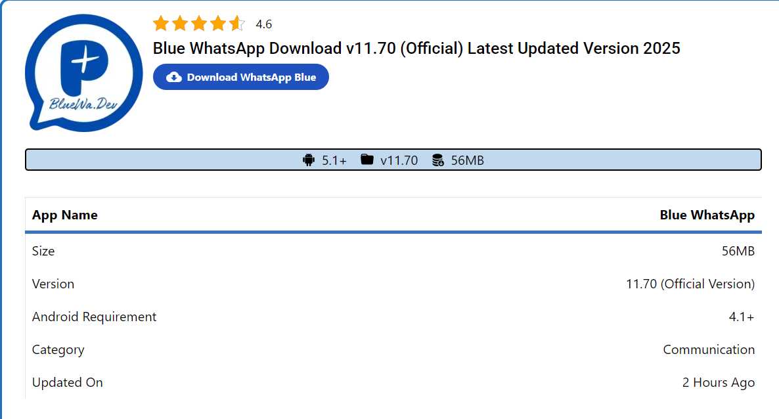Click the Communication category value
779x419 pixels.
click(709, 349)
